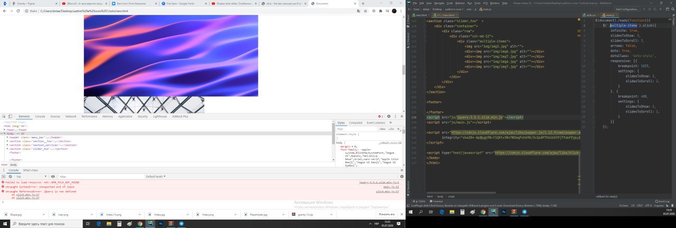Open the Default levels dropdown

pos(156,176)
